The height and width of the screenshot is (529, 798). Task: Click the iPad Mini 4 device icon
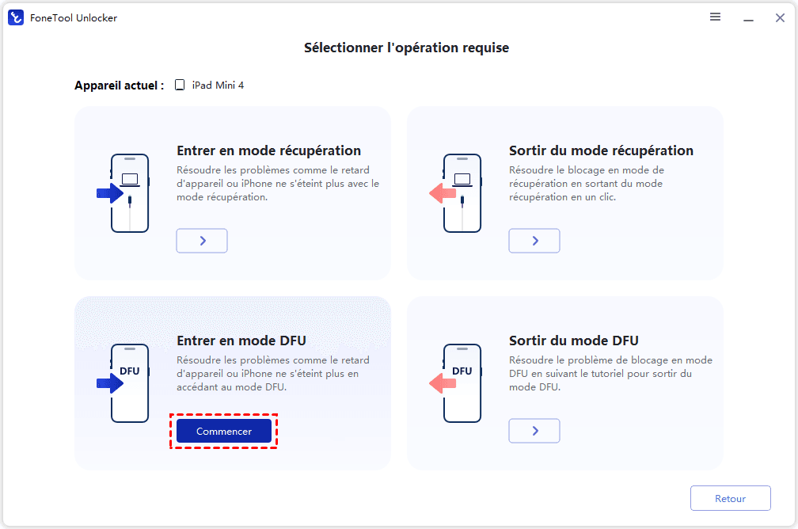pos(180,85)
